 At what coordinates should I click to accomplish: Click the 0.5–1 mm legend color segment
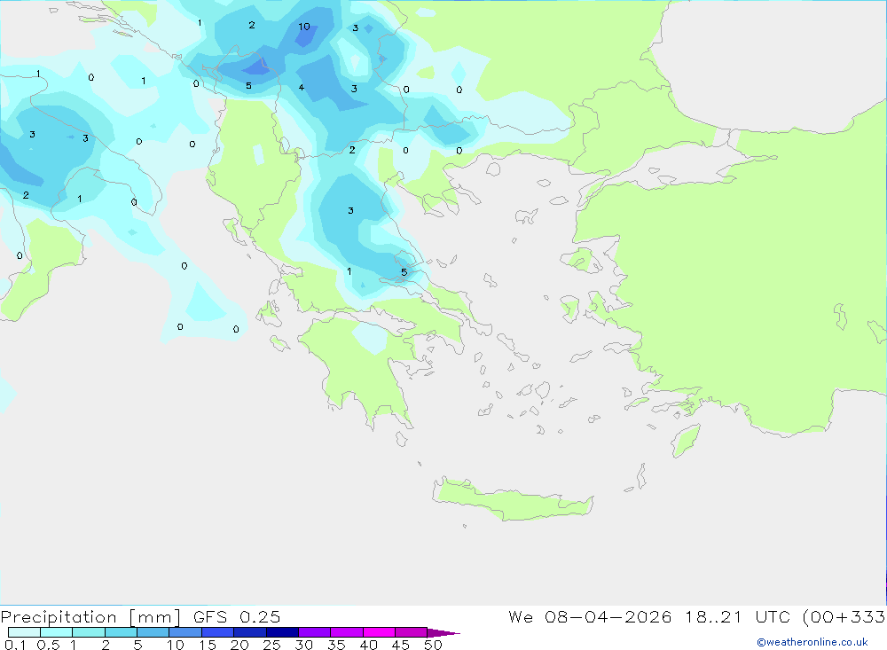tap(56, 632)
